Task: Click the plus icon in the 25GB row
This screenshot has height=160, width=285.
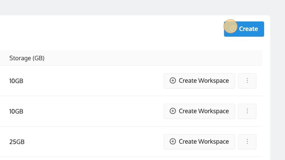Action: [173, 141]
